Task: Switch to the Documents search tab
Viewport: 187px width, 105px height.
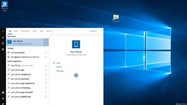Action: point(25,31)
